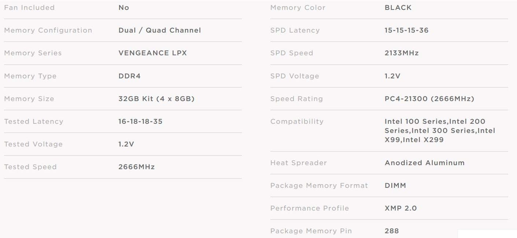Click the Intel compatibility series list text
This screenshot has height=238, width=517.
click(440, 131)
